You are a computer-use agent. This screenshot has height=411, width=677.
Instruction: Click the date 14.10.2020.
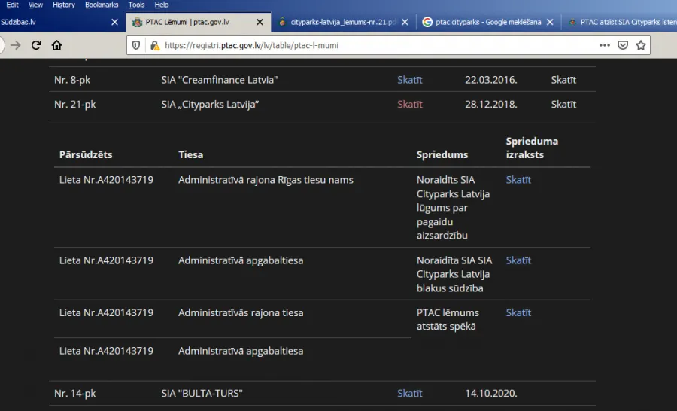click(491, 394)
